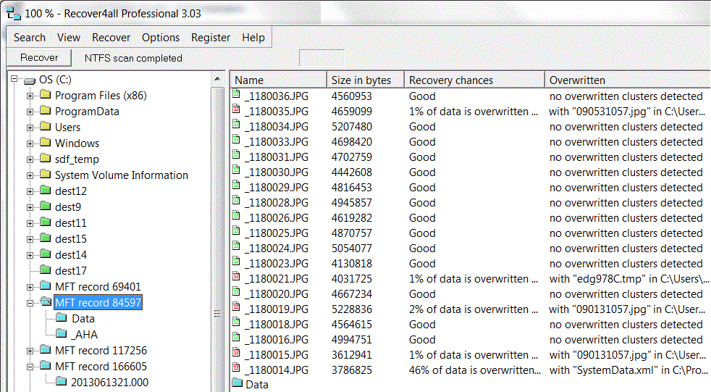Select file _1180018.JPG in the list
The height and width of the screenshot is (392, 711).
point(277,325)
